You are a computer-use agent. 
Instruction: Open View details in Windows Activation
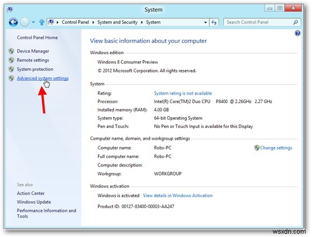178,196
